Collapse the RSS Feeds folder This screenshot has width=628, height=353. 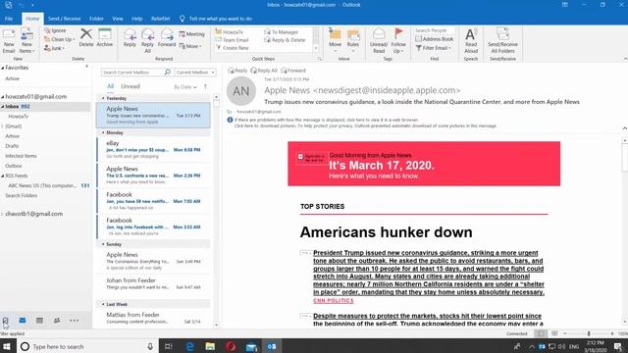point(3,176)
